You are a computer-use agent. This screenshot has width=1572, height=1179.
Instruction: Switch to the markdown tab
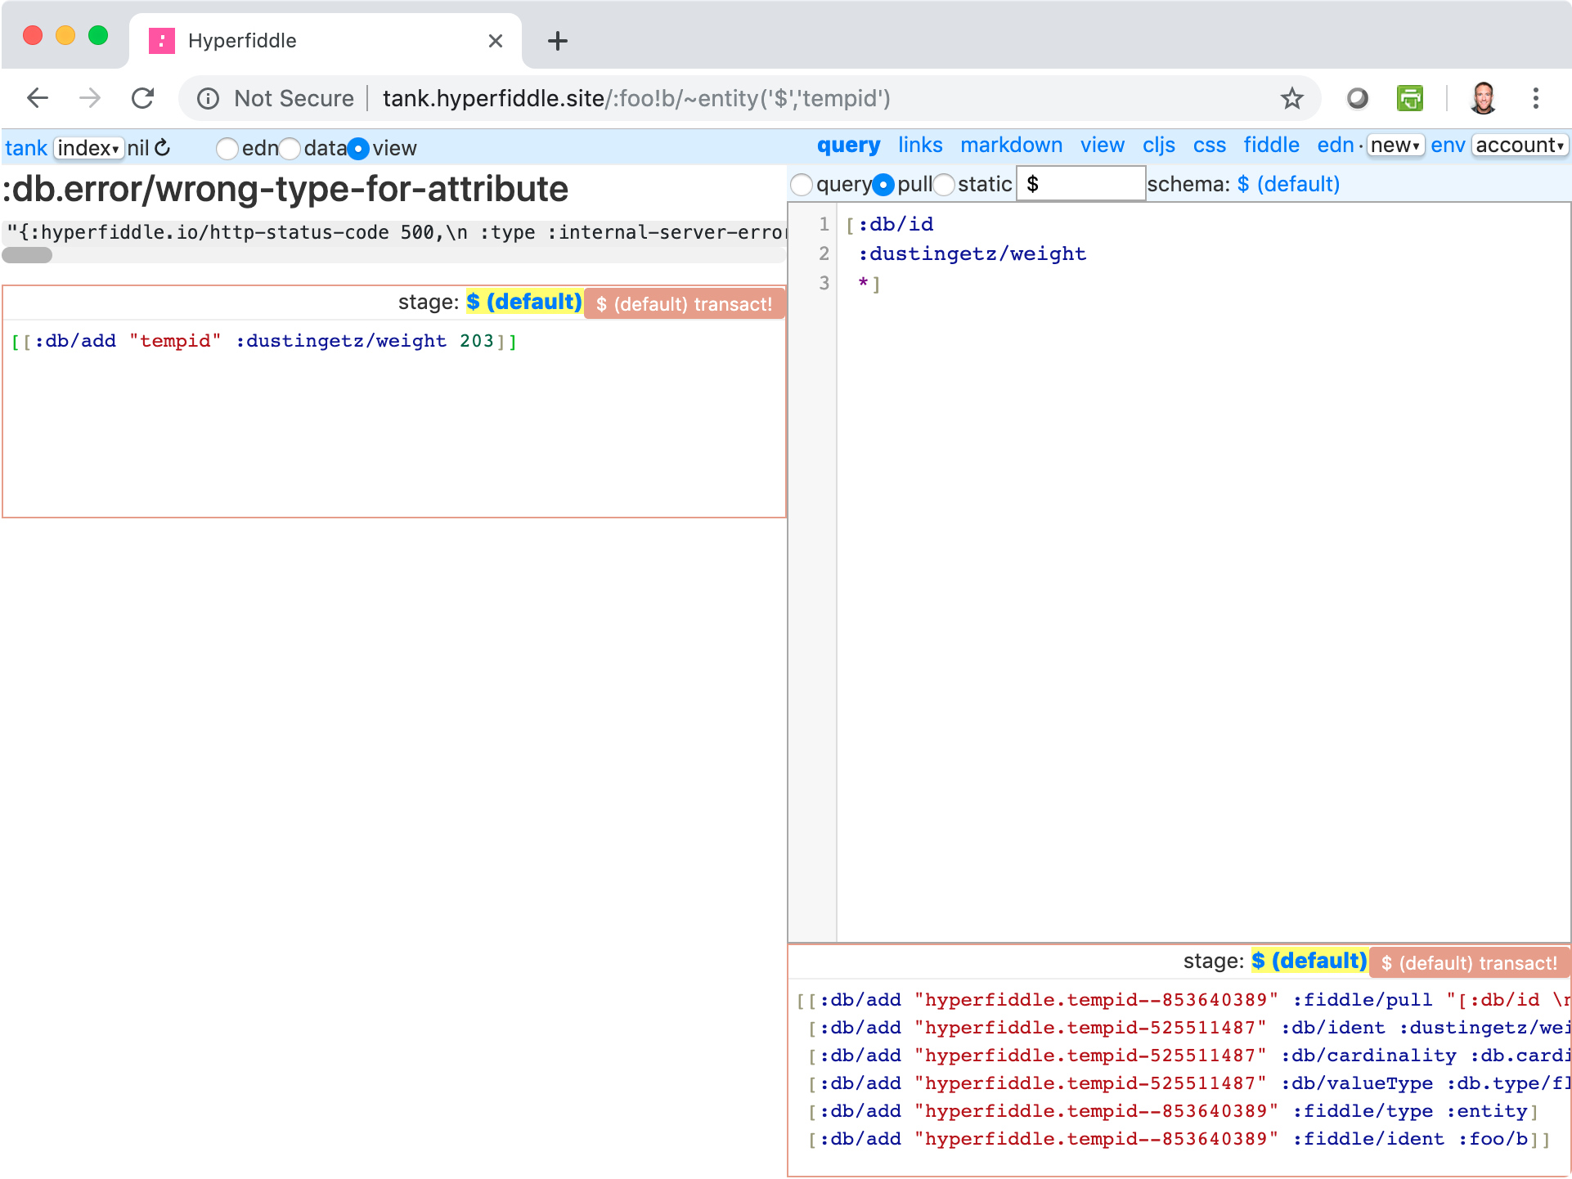(x=1011, y=146)
